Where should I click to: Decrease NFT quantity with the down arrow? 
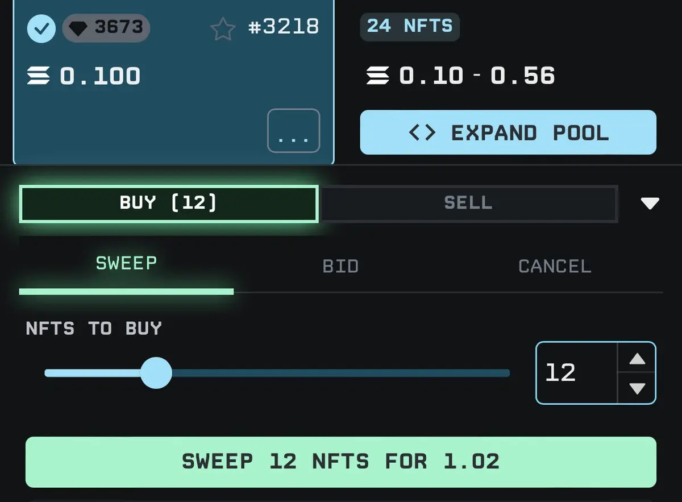tap(637, 388)
